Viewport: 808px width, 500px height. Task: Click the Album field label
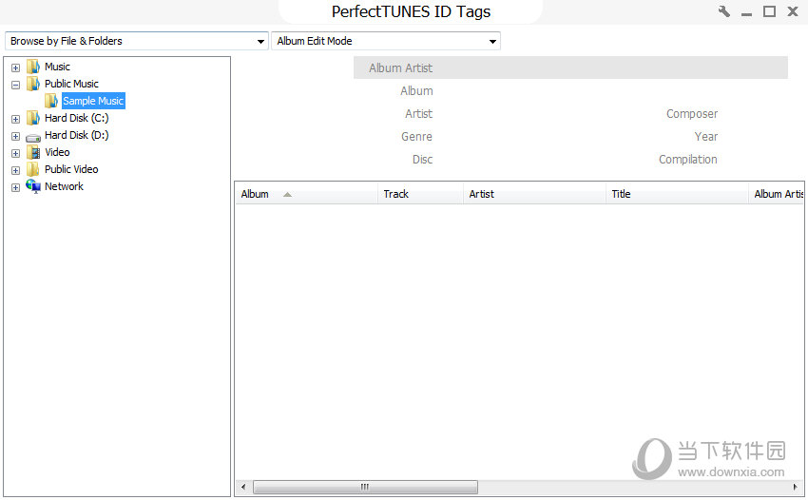click(416, 90)
